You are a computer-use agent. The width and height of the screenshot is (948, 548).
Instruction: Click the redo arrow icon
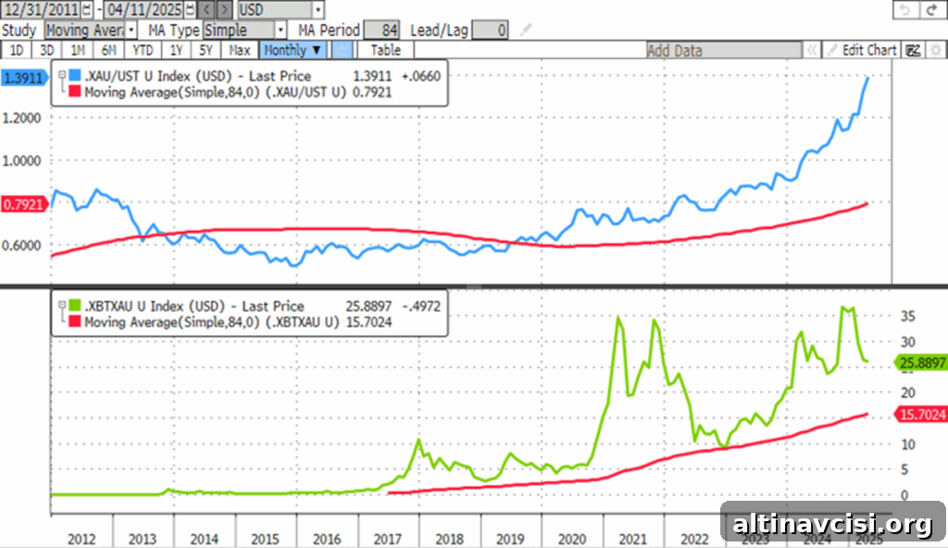tap(933, 9)
